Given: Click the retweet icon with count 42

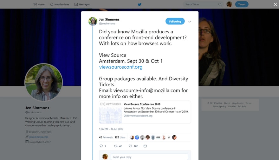Looking at the screenshot, I should (116, 146).
